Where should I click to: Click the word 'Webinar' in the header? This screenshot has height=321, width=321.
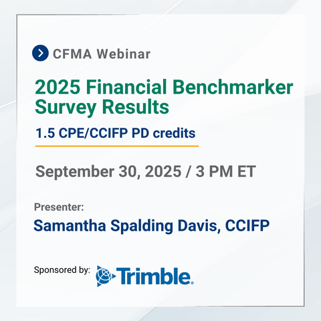[124, 54]
